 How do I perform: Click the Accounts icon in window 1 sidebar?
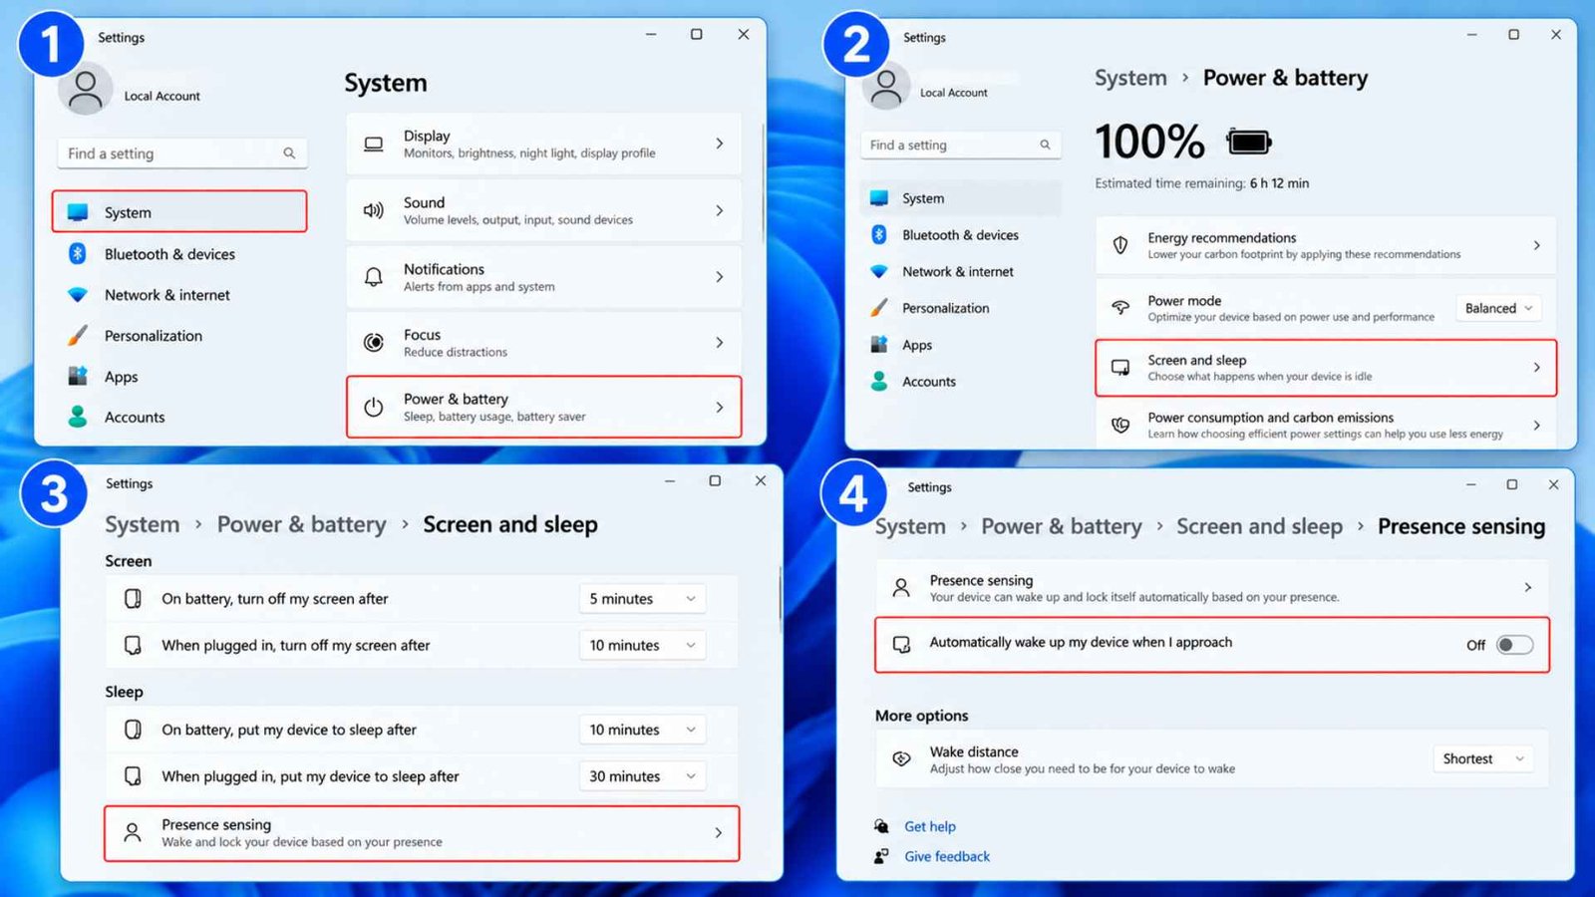(x=78, y=417)
